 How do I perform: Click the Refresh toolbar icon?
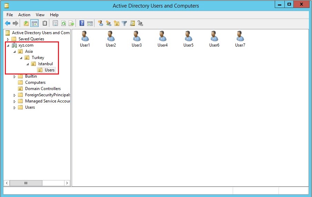click(x=63, y=23)
